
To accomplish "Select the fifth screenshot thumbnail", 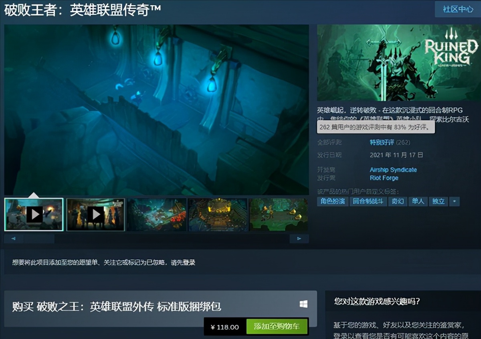I will click(279, 215).
